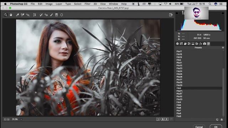
Task: Confirm with the OK button
Action: click(x=216, y=127)
